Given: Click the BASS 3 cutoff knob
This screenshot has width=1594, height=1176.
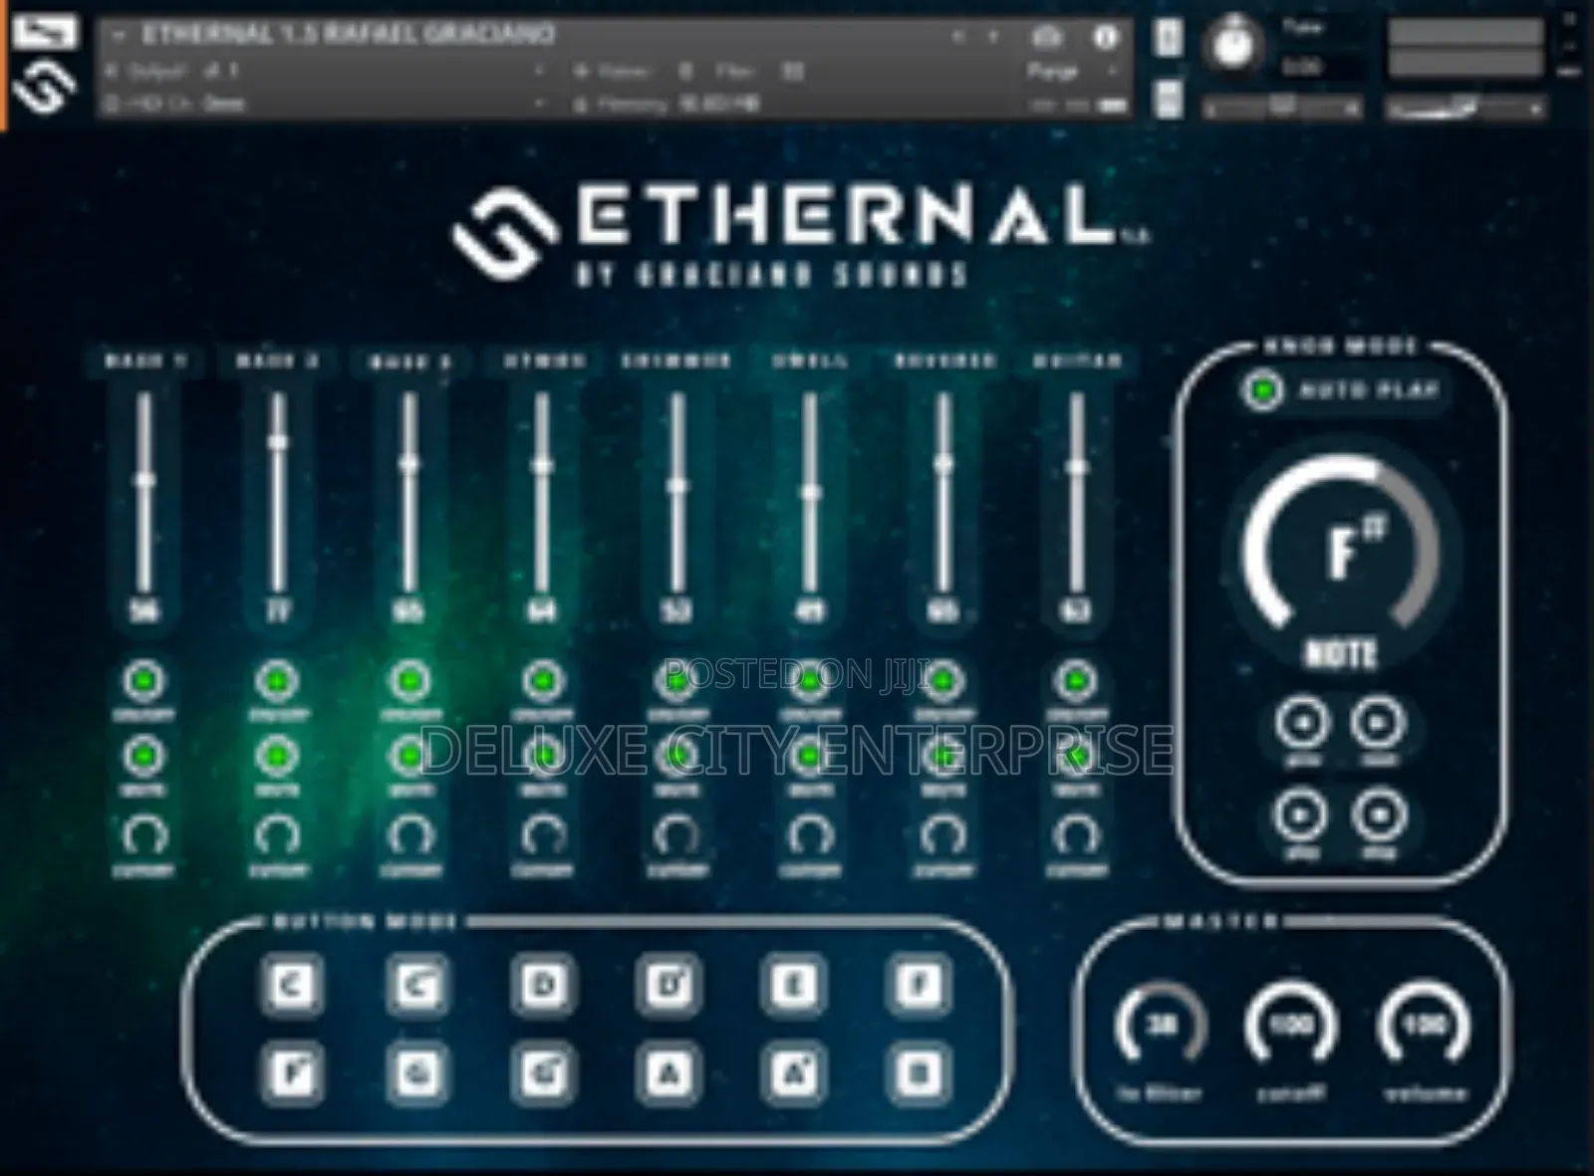Looking at the screenshot, I should click(409, 834).
